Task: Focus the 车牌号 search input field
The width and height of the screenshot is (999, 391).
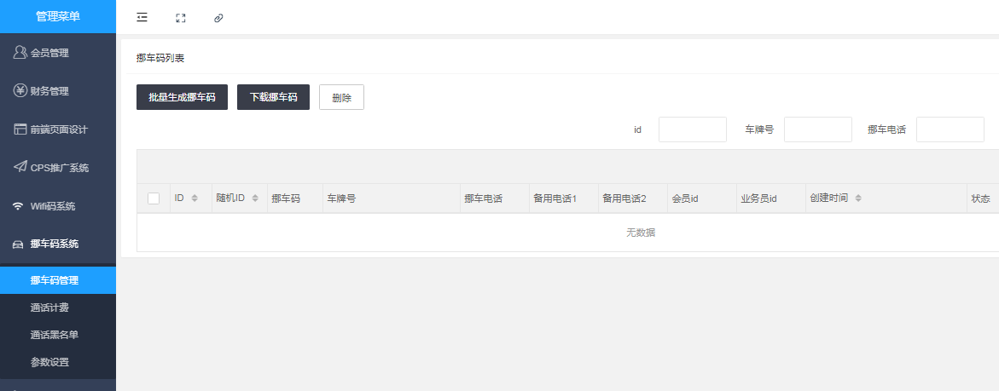Action: click(x=818, y=129)
